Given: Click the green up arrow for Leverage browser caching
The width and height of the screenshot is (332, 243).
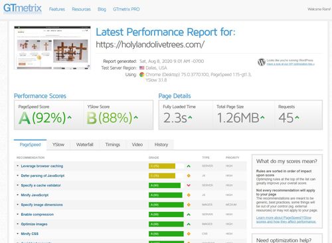Looking at the screenshot, I should 189,166.
